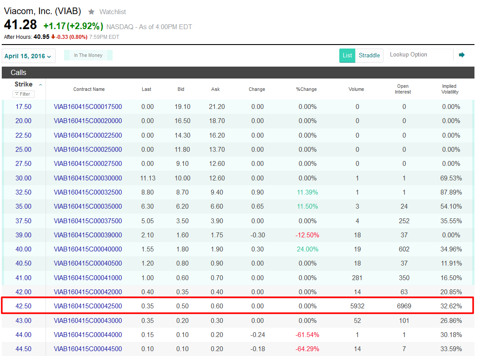Click the Contract Name column header

point(89,89)
